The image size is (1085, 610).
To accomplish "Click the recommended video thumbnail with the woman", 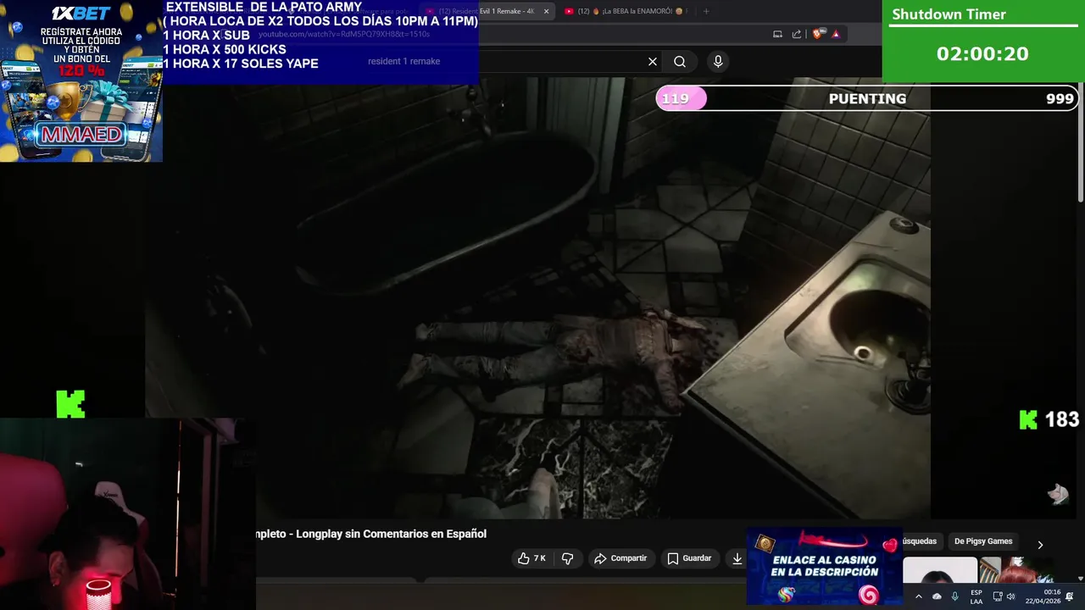I will click(x=940, y=570).
